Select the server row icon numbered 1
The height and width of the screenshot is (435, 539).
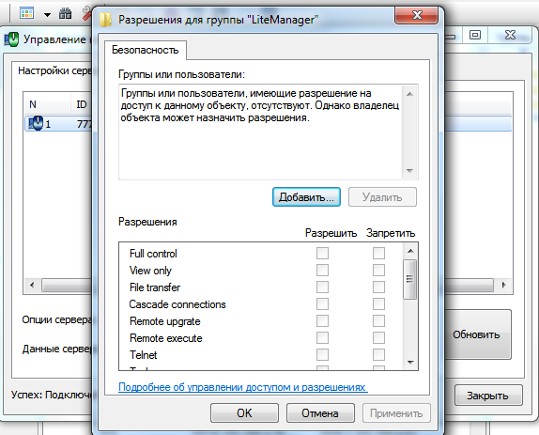(36, 123)
